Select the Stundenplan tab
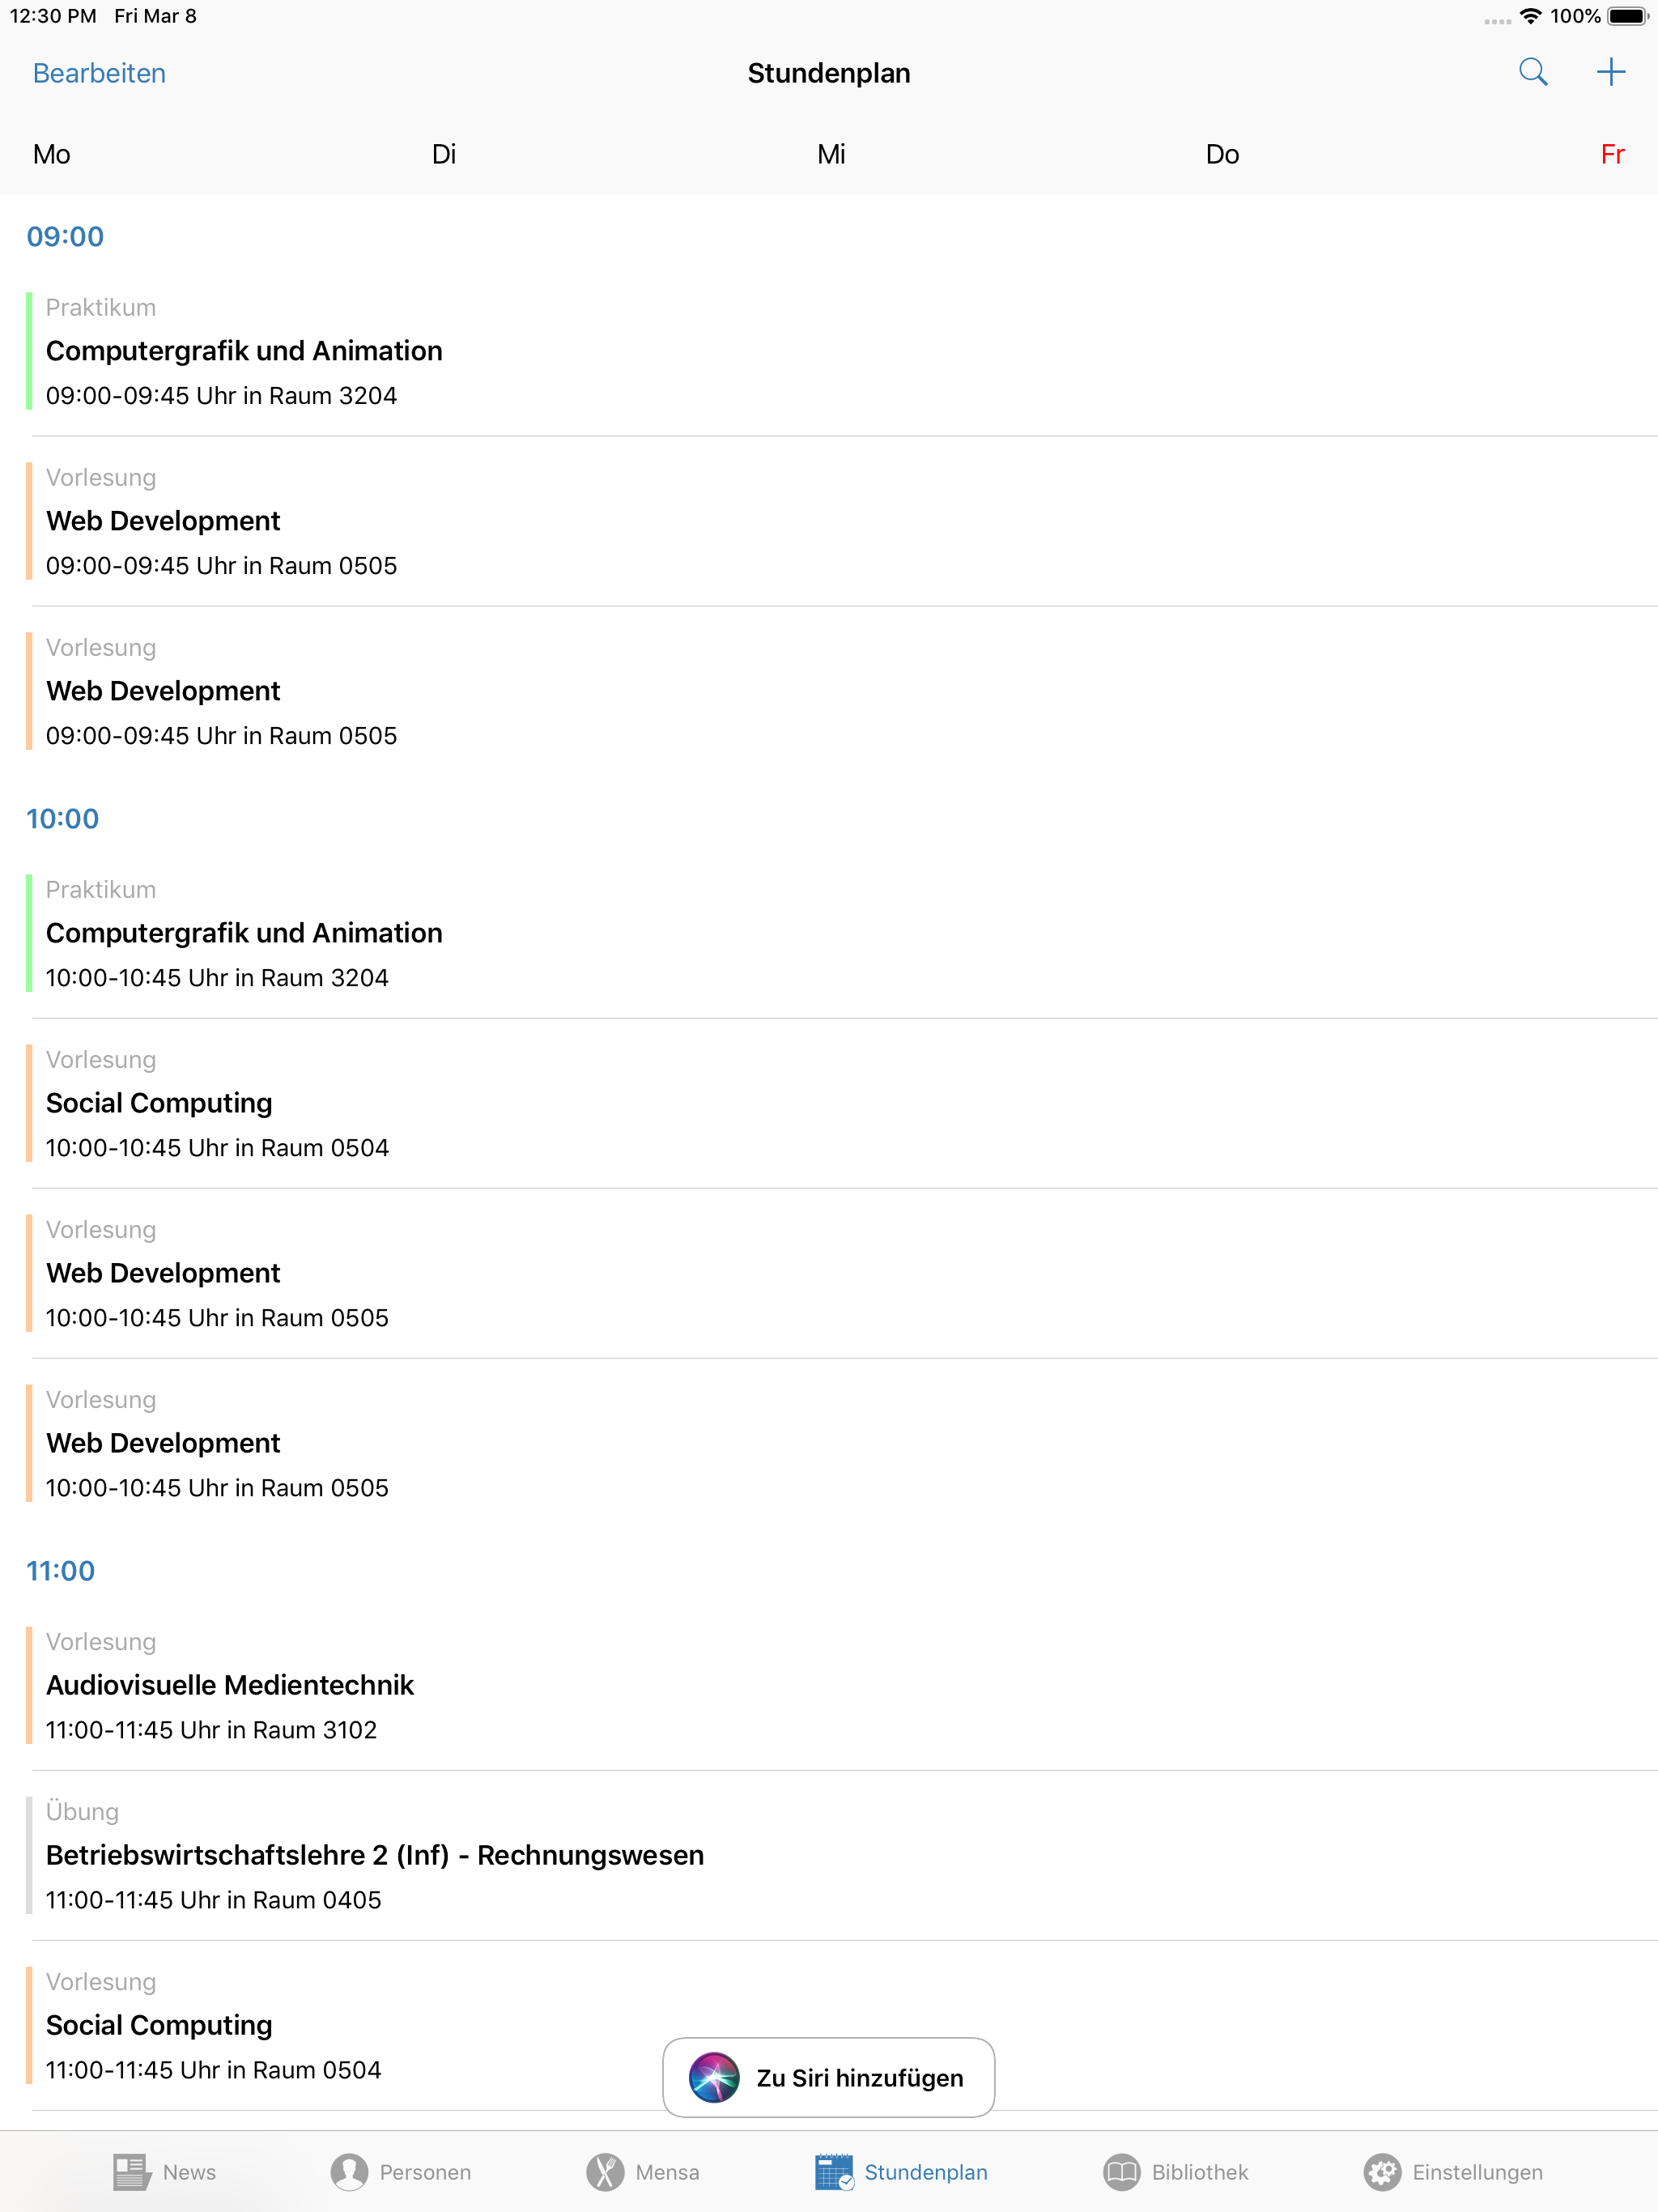This screenshot has height=2212, width=1658. tap(901, 2171)
